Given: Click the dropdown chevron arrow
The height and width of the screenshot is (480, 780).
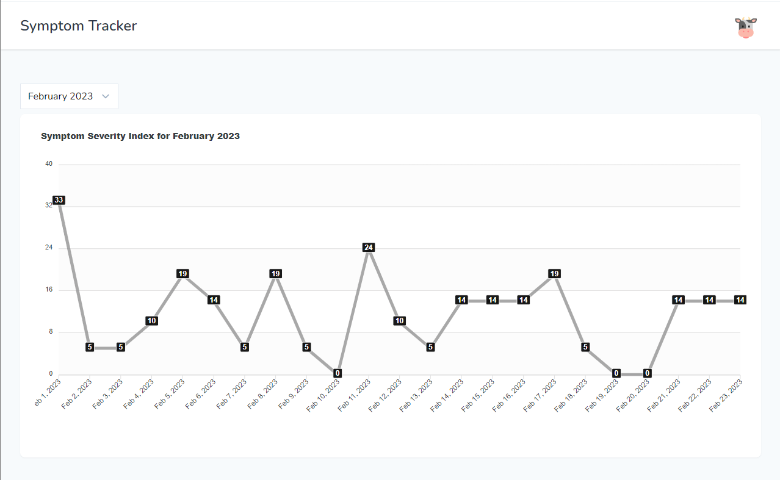Looking at the screenshot, I should (106, 96).
